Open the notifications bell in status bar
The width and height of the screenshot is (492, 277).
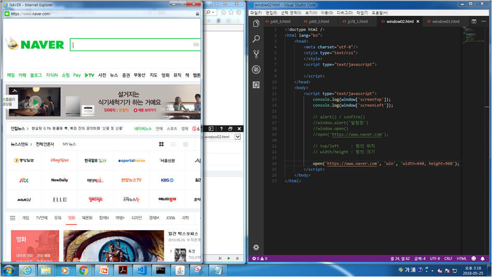[x=483, y=258]
